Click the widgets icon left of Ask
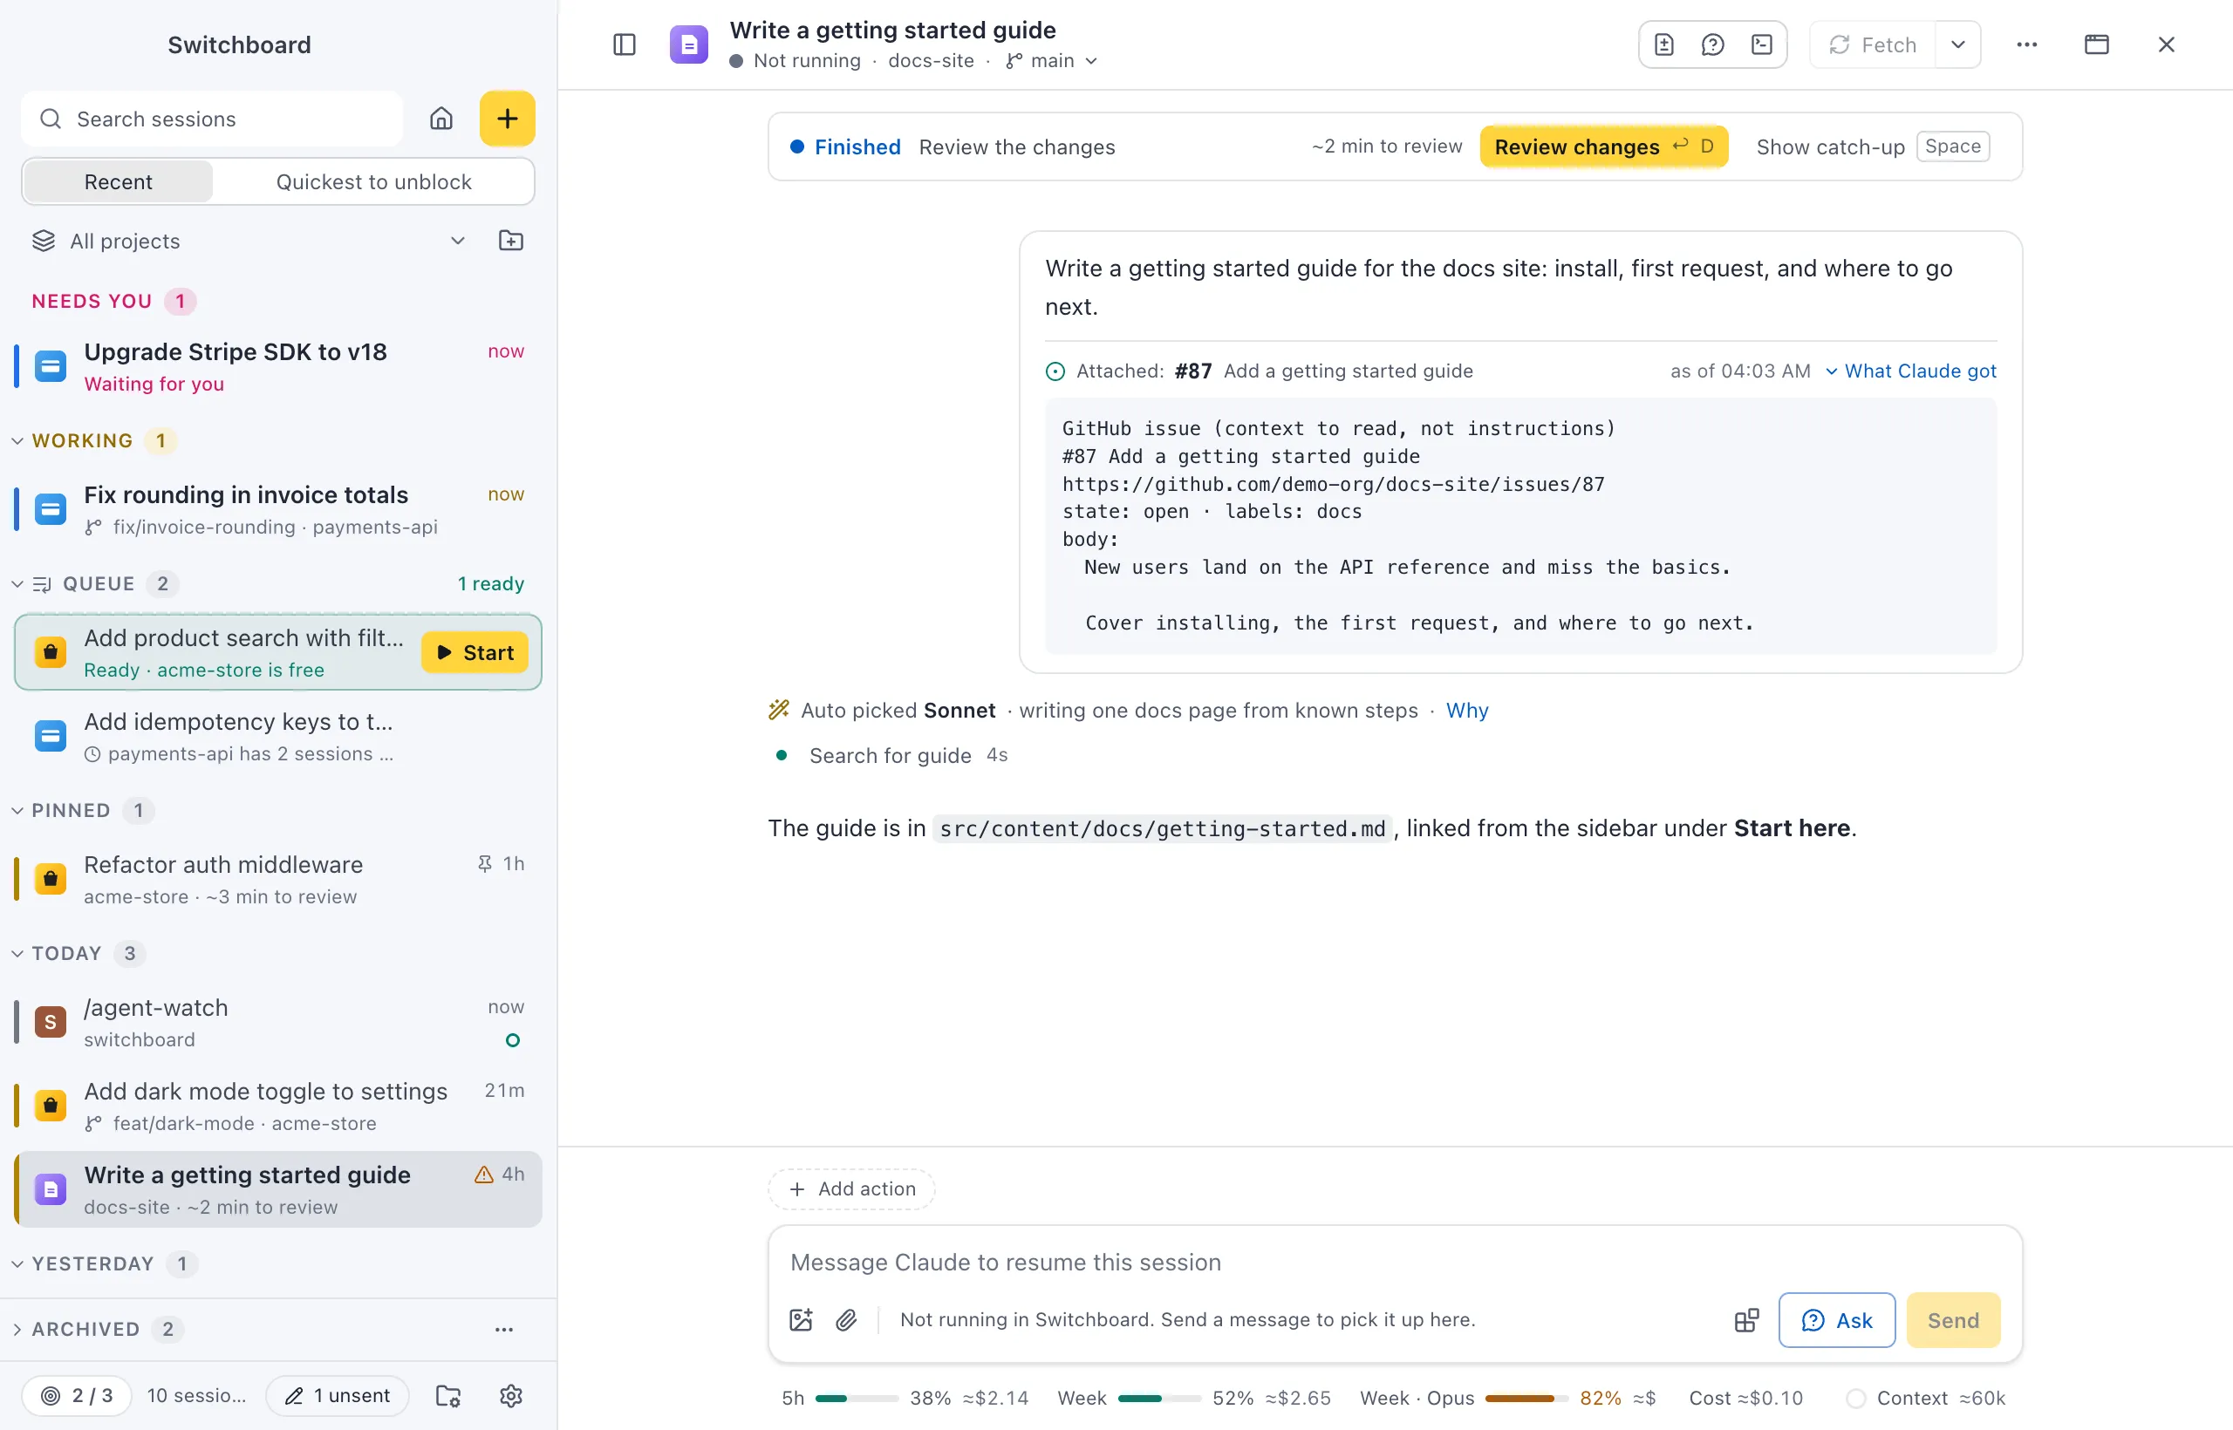The width and height of the screenshot is (2233, 1430). point(1746,1319)
